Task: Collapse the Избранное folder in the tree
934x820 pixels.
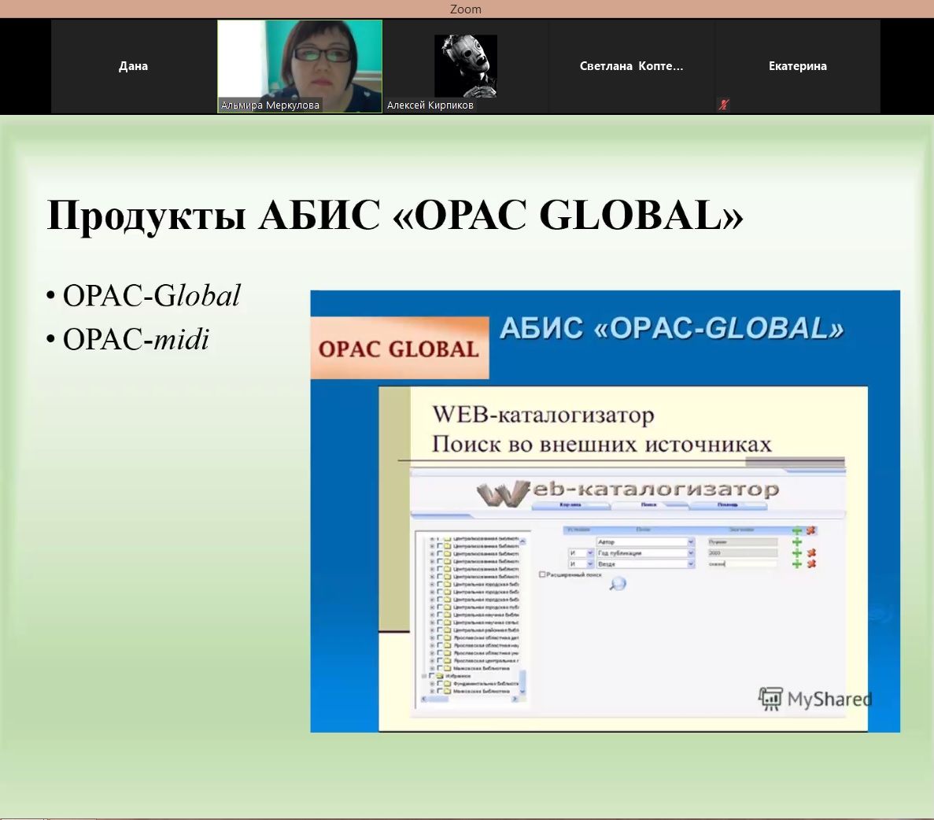Action: click(424, 676)
